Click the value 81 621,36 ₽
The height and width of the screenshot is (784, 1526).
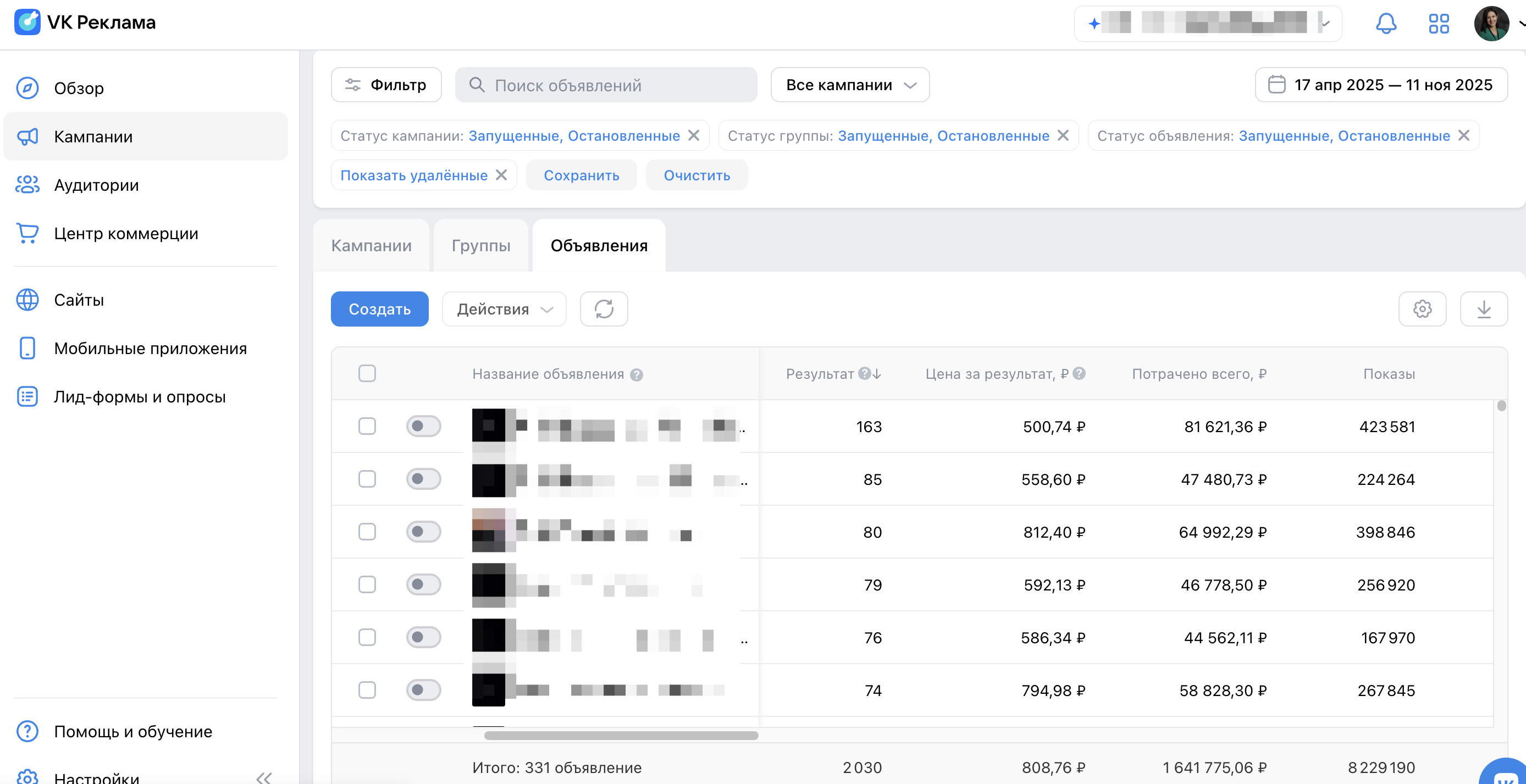[x=1225, y=427]
